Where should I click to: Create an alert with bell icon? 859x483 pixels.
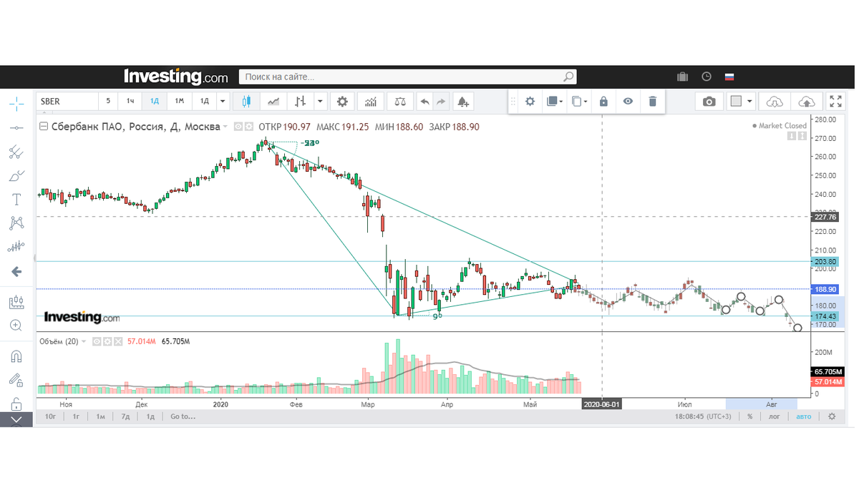[463, 102]
